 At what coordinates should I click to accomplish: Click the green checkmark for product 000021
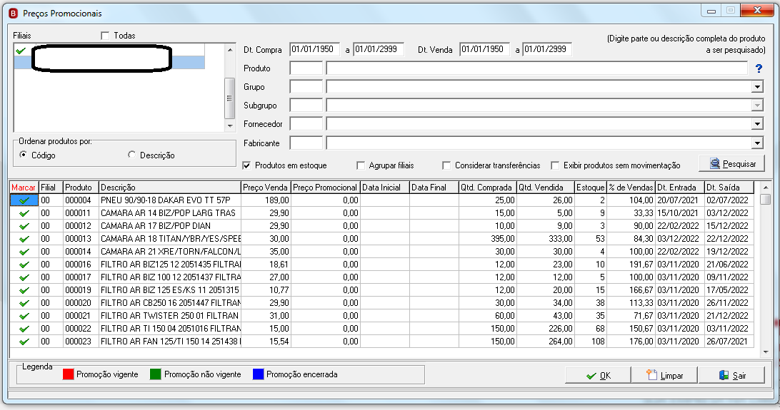pos(24,316)
